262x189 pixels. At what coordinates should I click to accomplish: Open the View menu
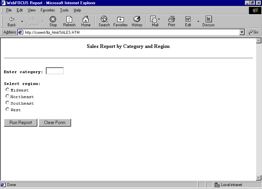point(31,10)
